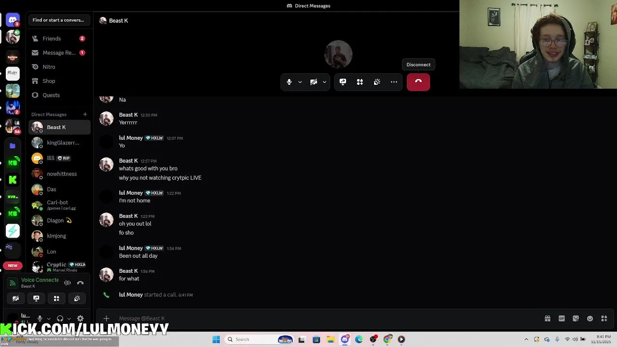Focus the Message @Beast K input

[x=328, y=319]
